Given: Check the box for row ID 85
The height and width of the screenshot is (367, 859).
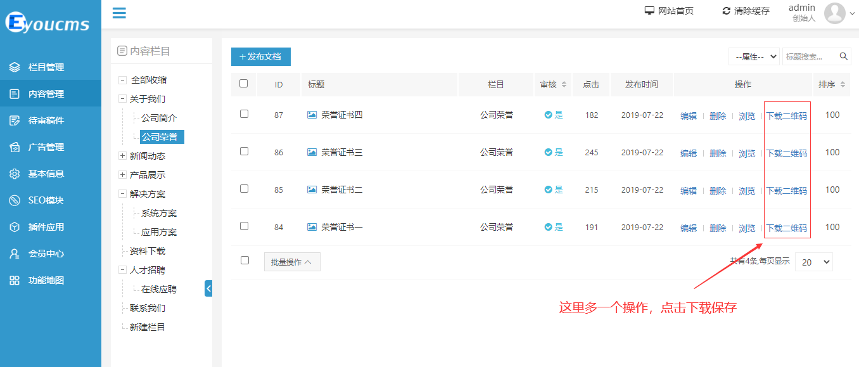Looking at the screenshot, I should click(244, 189).
